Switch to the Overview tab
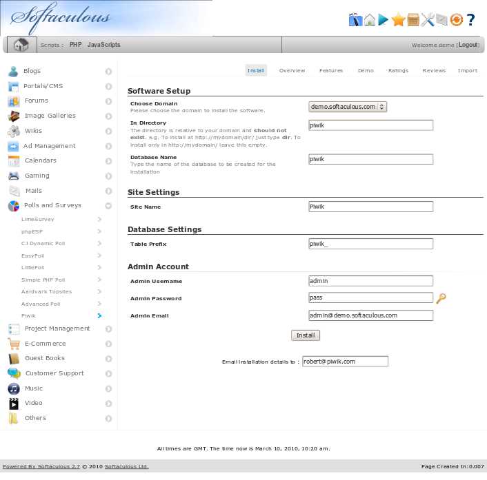 [x=292, y=70]
